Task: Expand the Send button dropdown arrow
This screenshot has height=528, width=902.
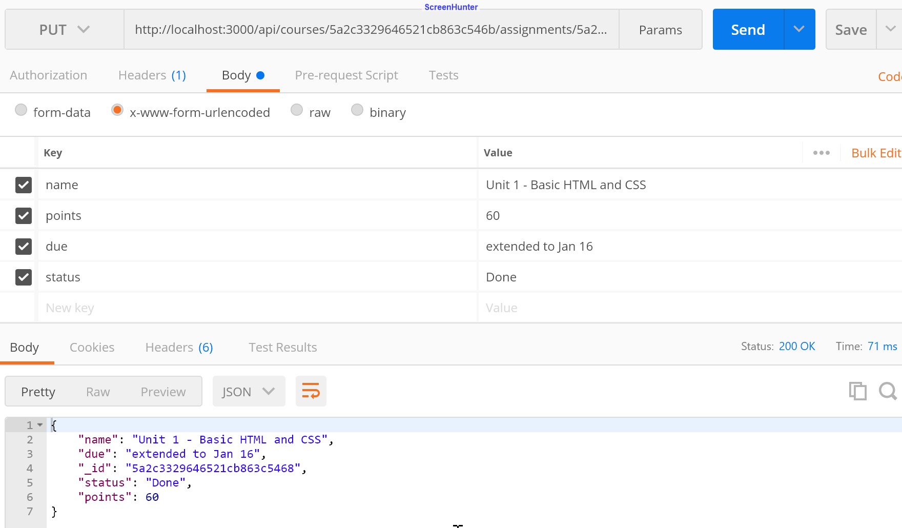Action: (799, 29)
